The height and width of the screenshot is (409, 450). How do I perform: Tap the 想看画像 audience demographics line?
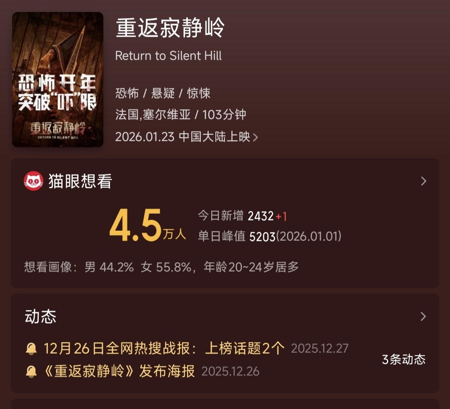tap(161, 267)
